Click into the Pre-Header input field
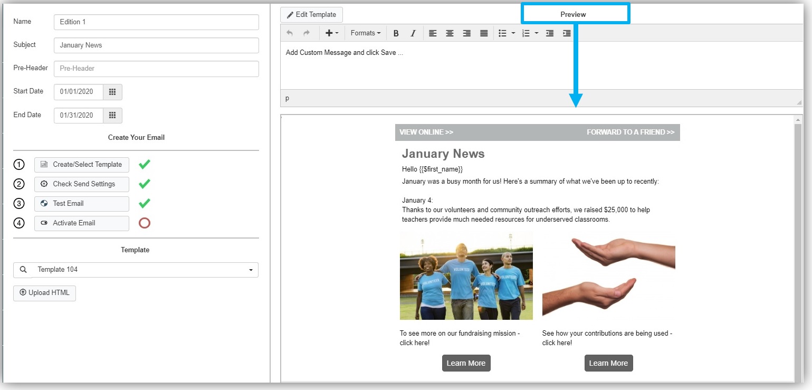 [156, 69]
